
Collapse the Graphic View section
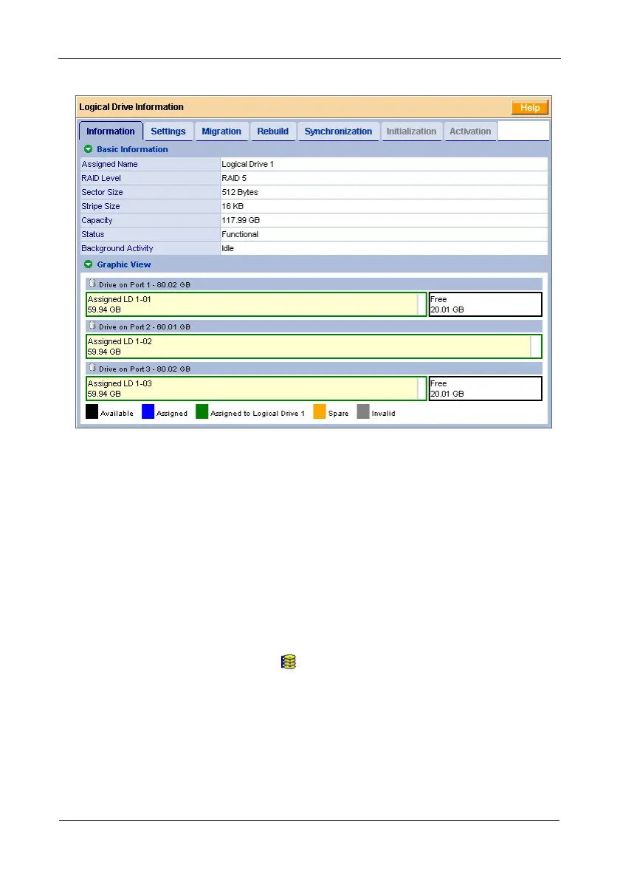tap(88, 264)
